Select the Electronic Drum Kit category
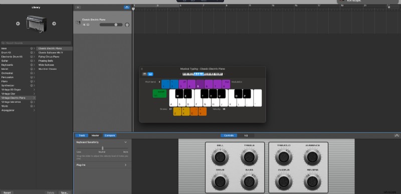This screenshot has height=194, width=401. [x=18, y=56]
